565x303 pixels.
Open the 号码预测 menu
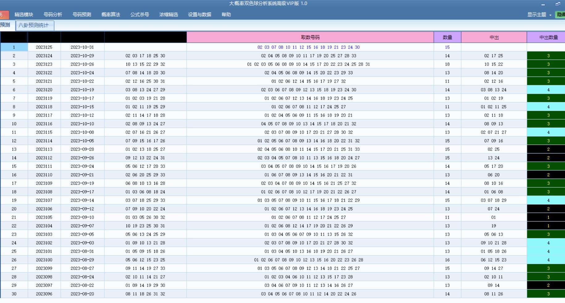82,15
